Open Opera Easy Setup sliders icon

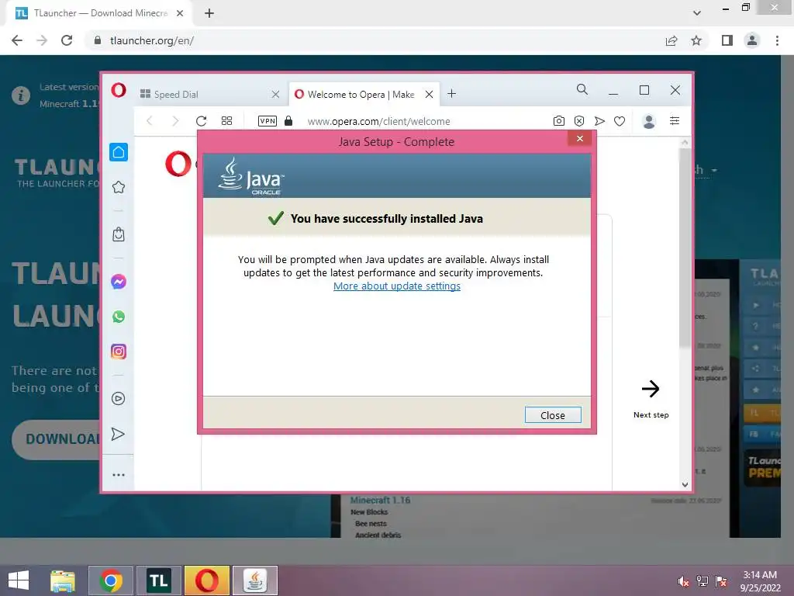coord(675,120)
